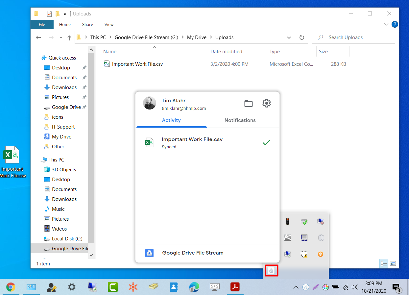Select 3D Objects under This PC
This screenshot has height=295, width=409.
pos(64,170)
